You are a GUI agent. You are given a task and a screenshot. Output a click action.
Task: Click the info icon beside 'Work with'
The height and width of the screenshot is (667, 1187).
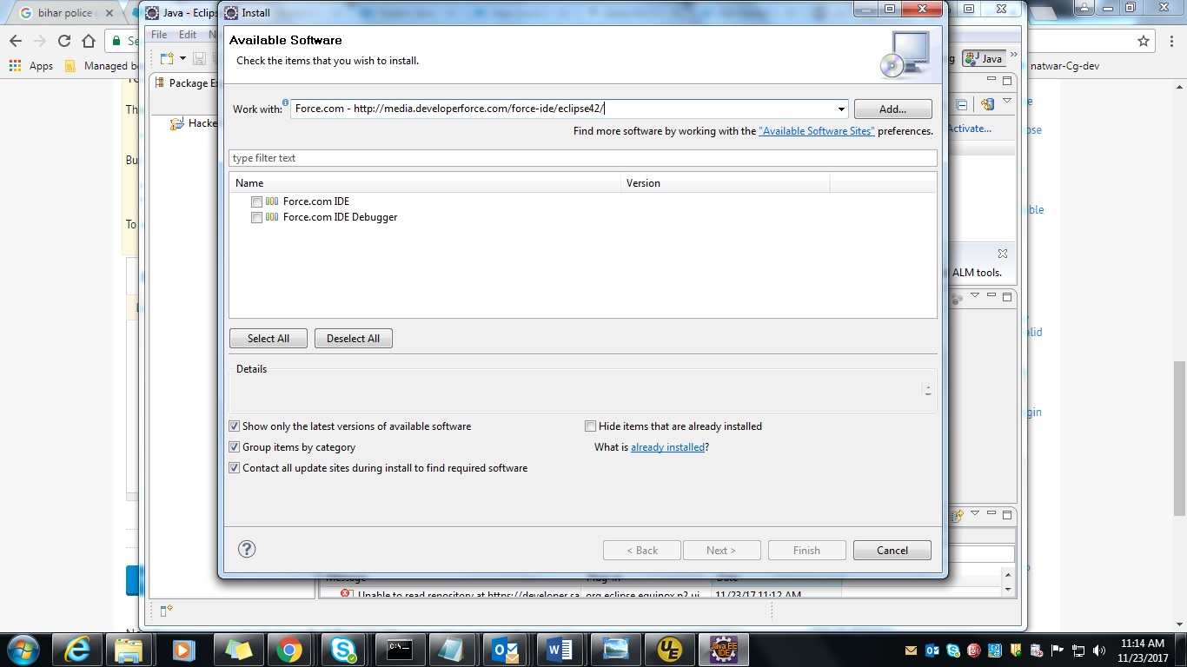(x=285, y=102)
